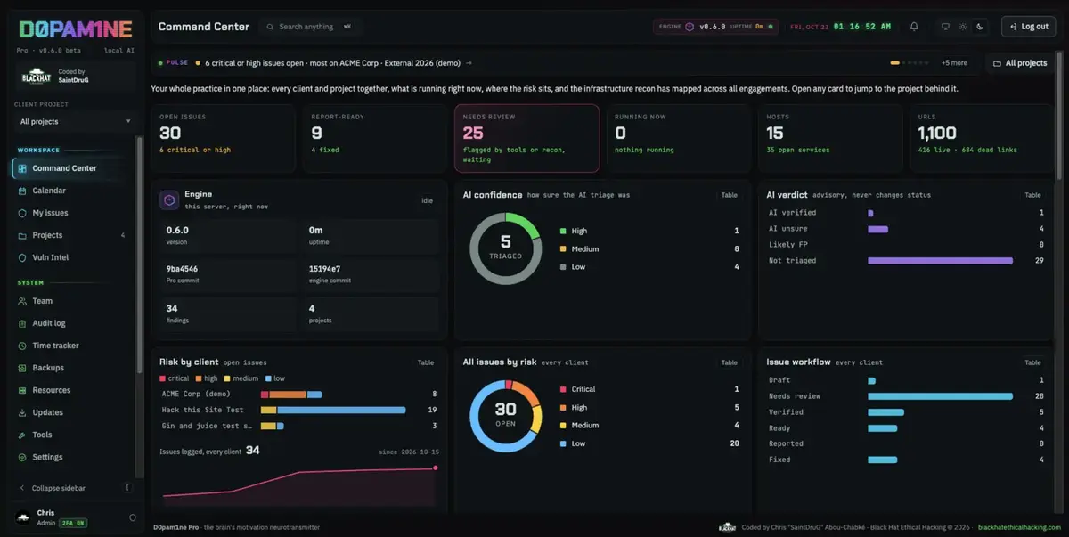Image resolution: width=1069 pixels, height=537 pixels.
Task: Open the Open Issues card
Action: [x=223, y=138]
